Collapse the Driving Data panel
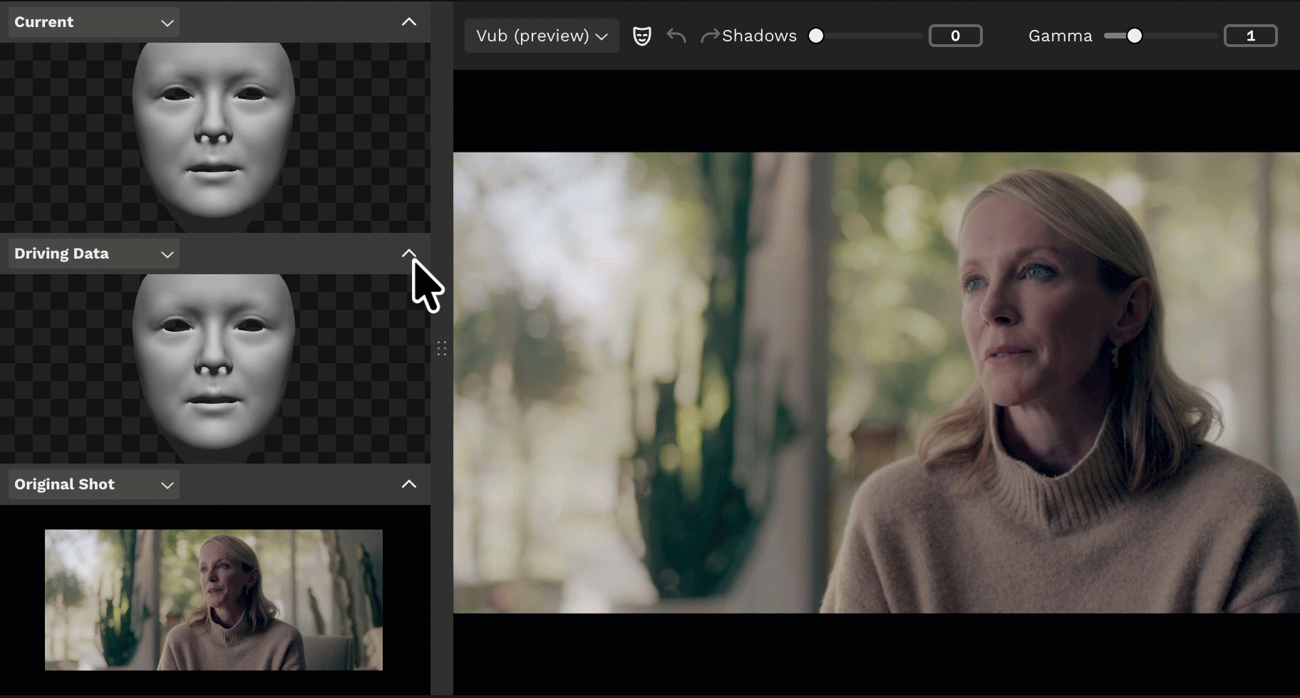The height and width of the screenshot is (698, 1300). [409, 254]
